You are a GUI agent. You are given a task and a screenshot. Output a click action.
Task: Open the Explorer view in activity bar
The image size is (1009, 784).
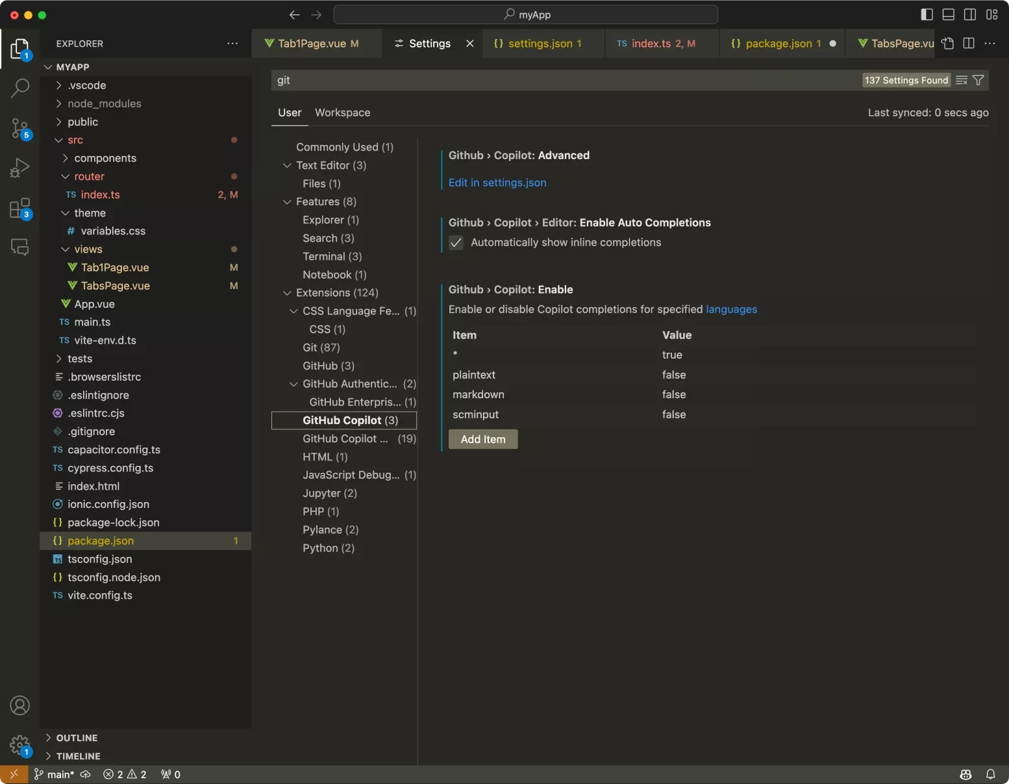click(19, 49)
